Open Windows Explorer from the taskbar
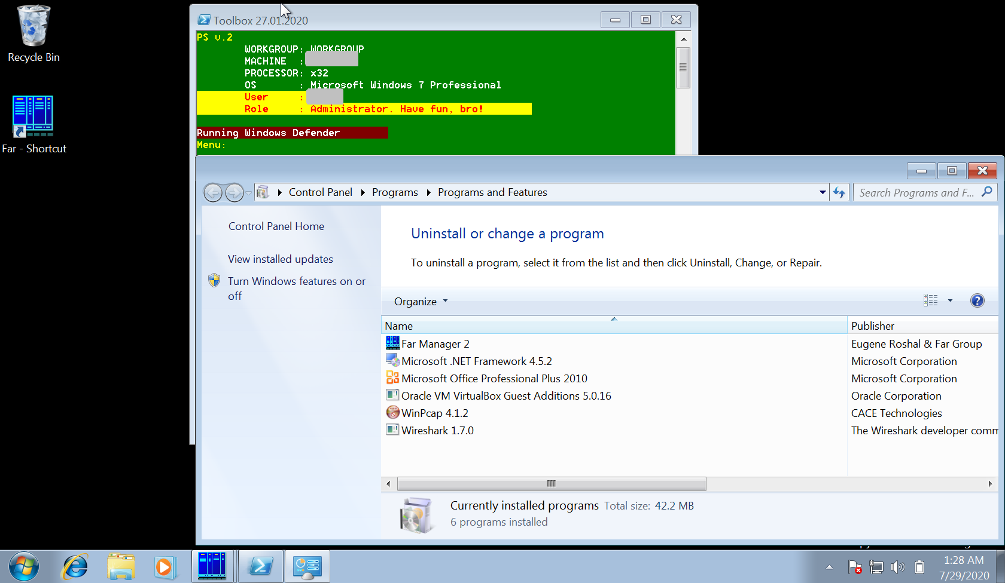The height and width of the screenshot is (583, 1005). click(121, 566)
